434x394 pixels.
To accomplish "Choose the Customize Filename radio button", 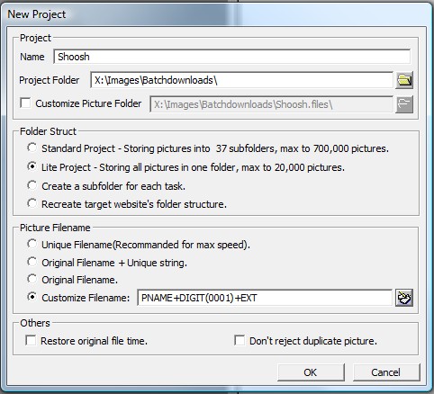I will pyautogui.click(x=32, y=297).
